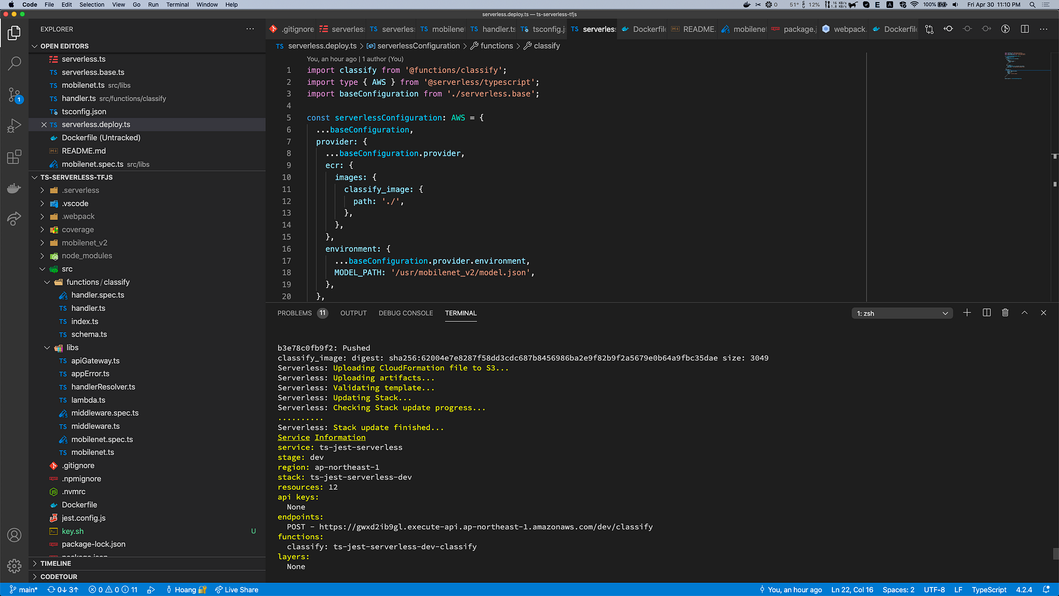The width and height of the screenshot is (1059, 596).
Task: Click the Split Editor Right icon
Action: (x=1025, y=29)
